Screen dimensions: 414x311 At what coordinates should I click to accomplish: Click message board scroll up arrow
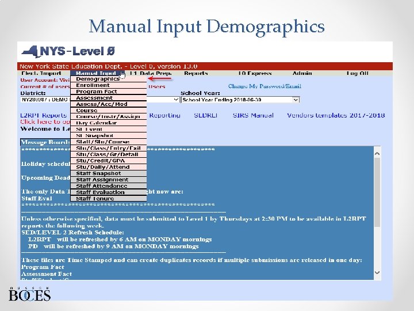(x=377, y=154)
